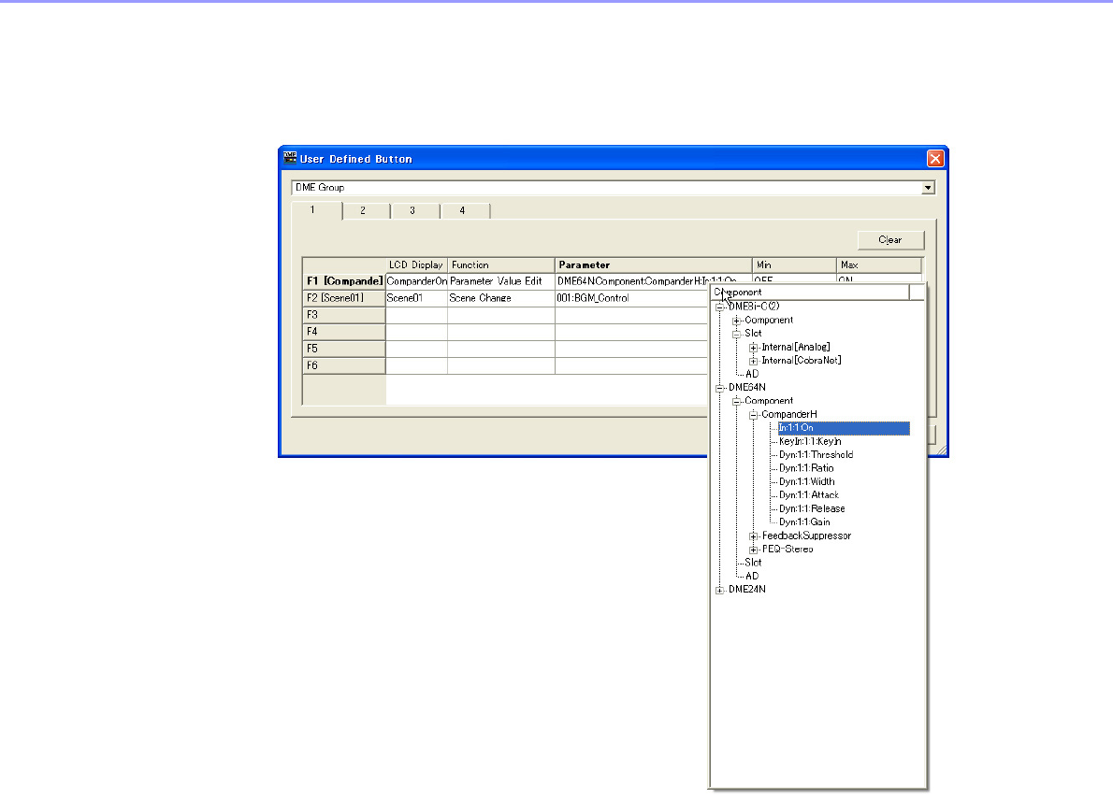Expand the DME24N tree node
Screen dimensions: 1113x800
(720, 590)
